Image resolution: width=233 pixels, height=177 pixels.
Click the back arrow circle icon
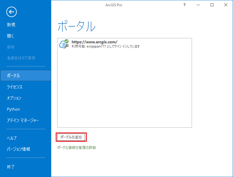click(x=11, y=12)
